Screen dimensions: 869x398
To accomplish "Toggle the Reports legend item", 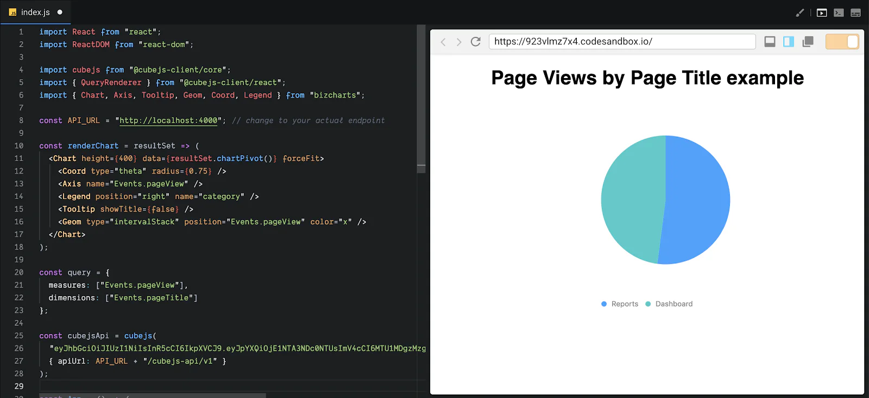I will 620,304.
